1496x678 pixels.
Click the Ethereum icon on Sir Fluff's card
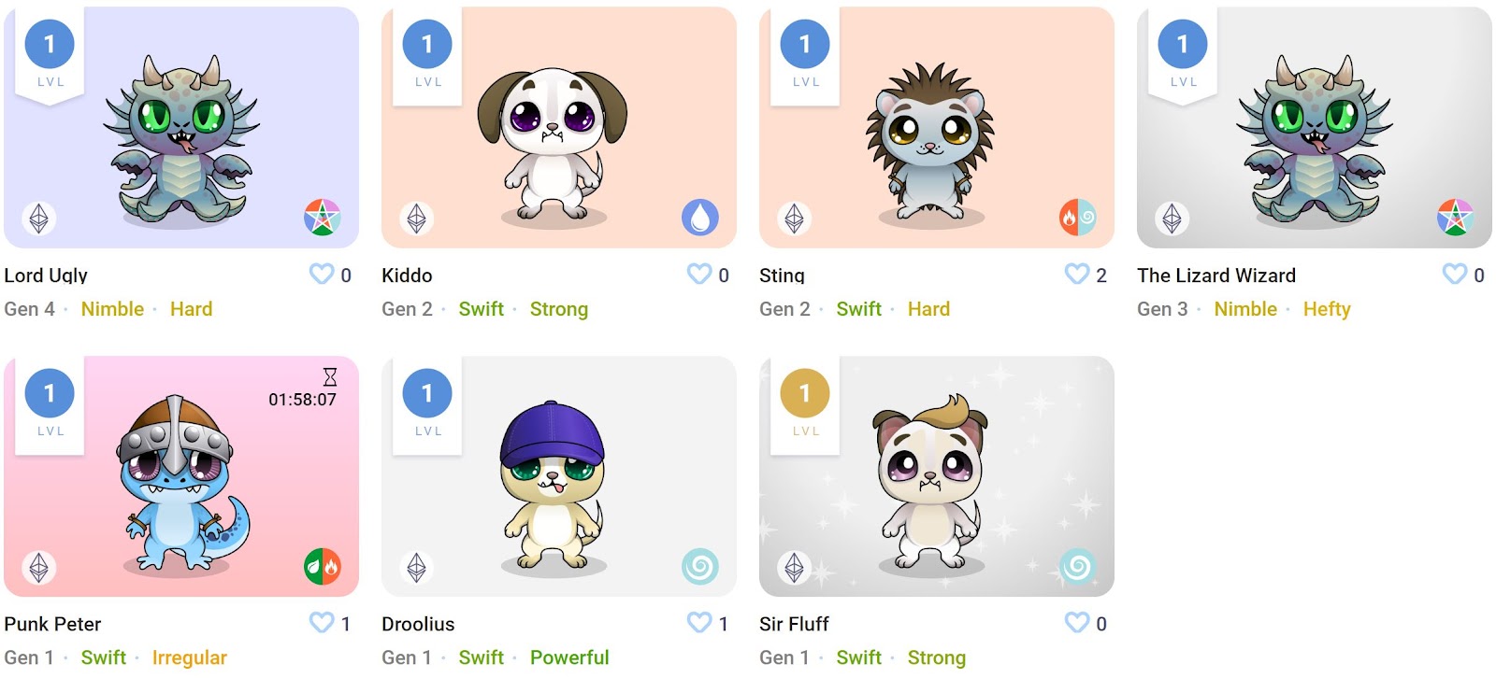tap(795, 567)
